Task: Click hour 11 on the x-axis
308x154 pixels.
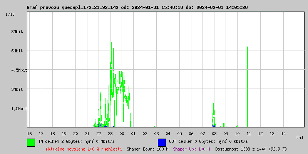Action: point(249,133)
